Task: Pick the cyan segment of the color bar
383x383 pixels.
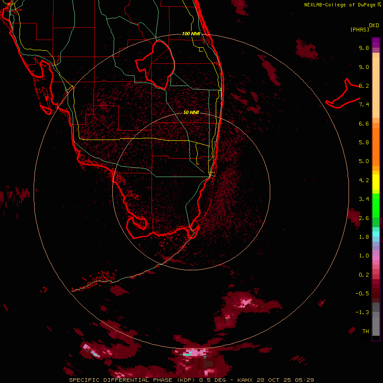Action: coord(376,234)
